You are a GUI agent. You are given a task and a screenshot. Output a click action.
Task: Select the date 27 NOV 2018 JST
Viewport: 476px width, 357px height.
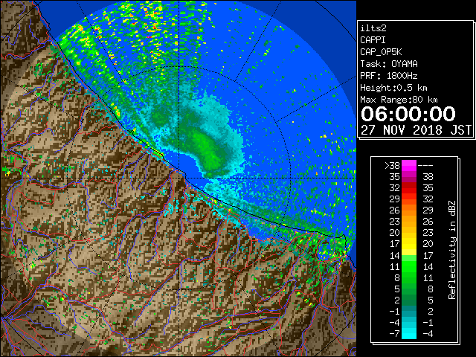click(x=416, y=130)
